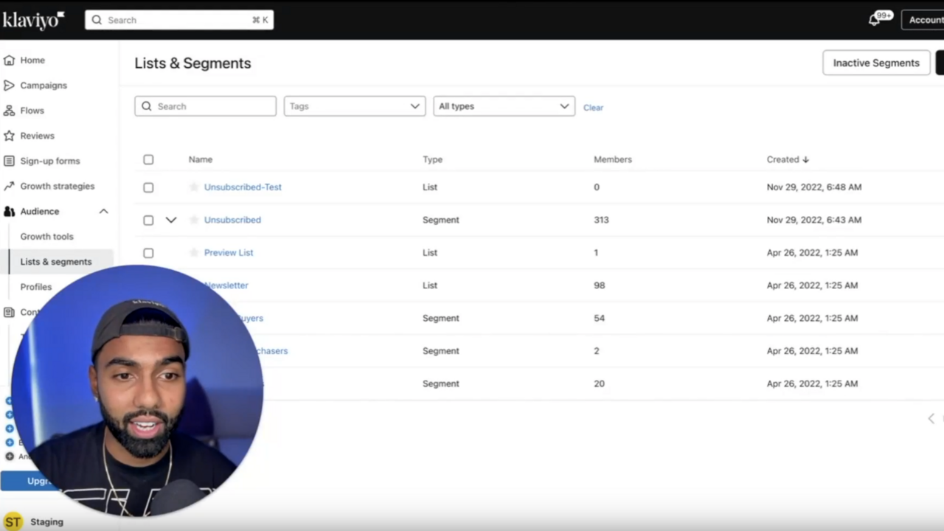Check the Unsubscribed-Test row checkbox

(148, 187)
